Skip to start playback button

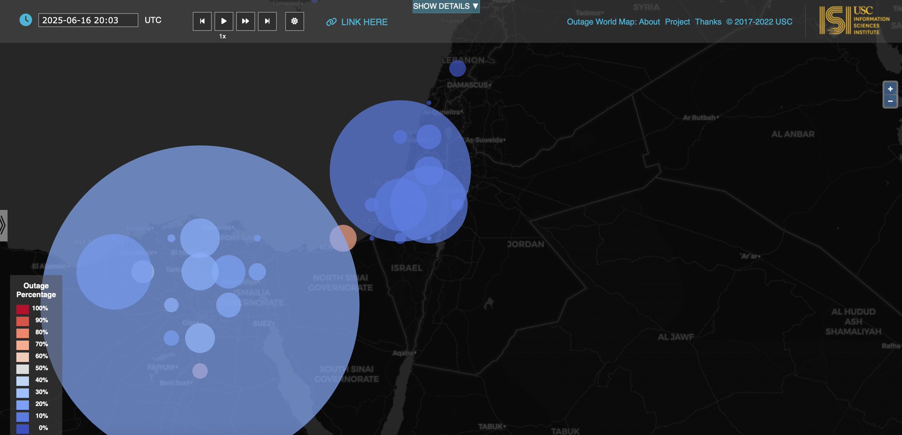pos(202,21)
